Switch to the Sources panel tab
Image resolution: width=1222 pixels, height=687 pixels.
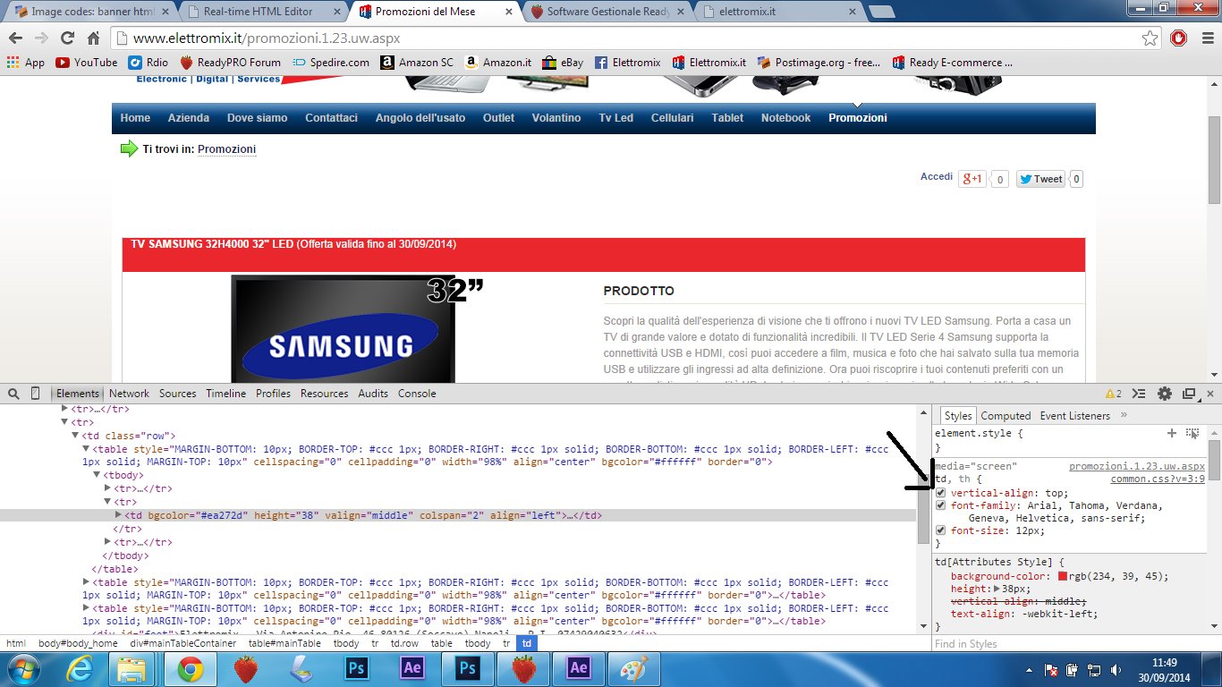click(x=178, y=394)
